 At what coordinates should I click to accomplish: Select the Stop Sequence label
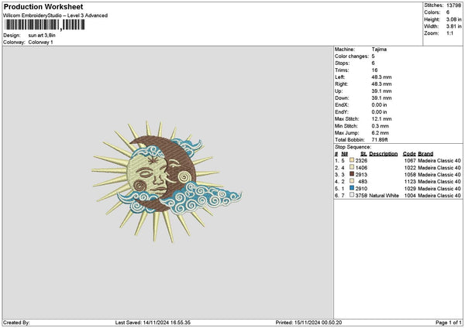[x=353, y=146]
